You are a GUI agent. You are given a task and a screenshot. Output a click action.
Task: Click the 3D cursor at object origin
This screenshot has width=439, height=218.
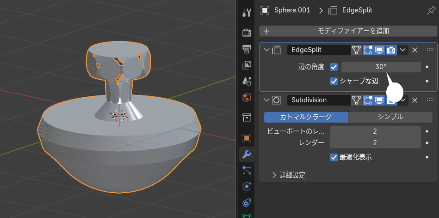pyautogui.click(x=119, y=115)
